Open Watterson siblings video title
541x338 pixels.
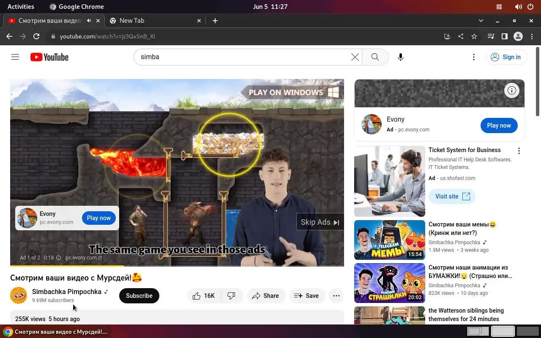(x=466, y=315)
